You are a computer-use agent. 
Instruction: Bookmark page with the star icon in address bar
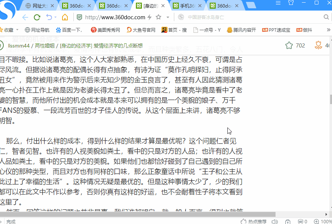click(158, 17)
